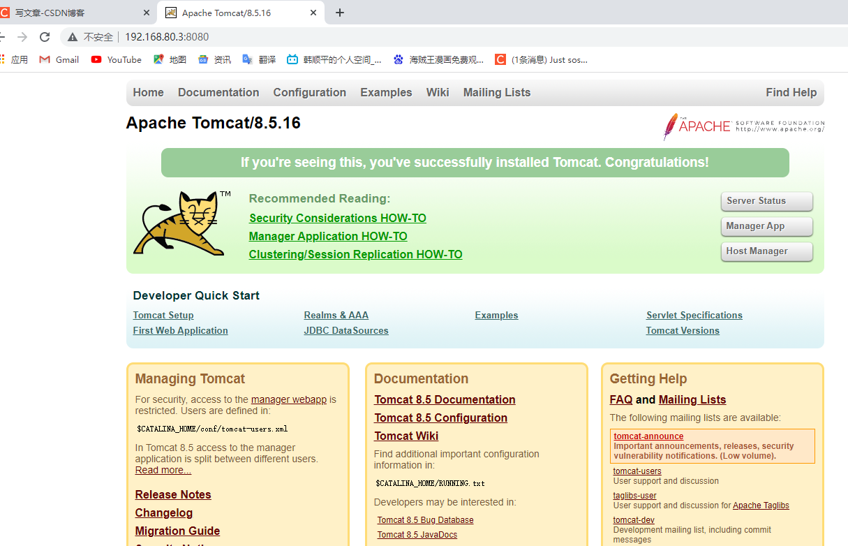Open the YouTube bookmark
The height and width of the screenshot is (546, 848).
tap(116, 59)
